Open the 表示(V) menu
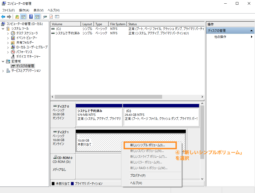Image resolution: width=255 pixels, height=193 pixels. point(39,10)
